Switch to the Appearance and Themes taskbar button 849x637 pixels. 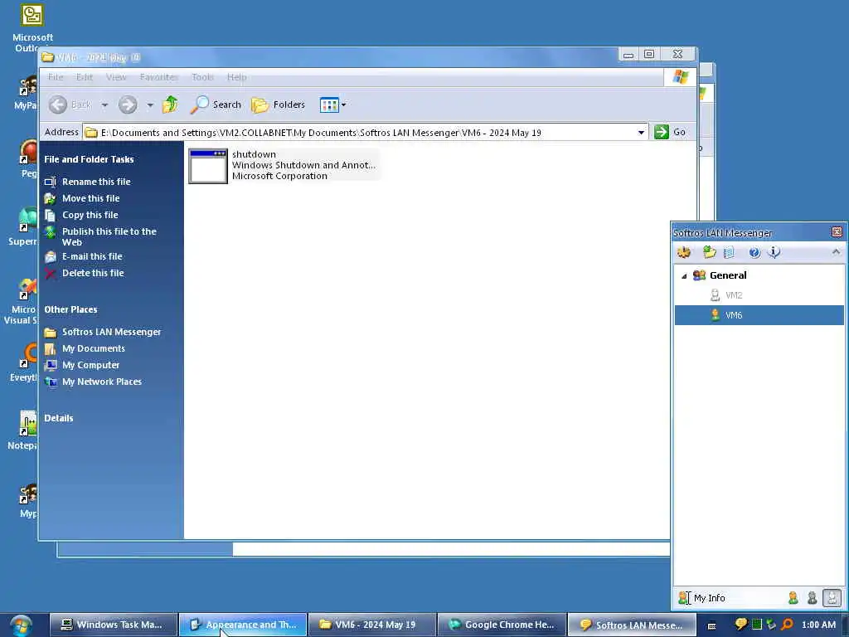pos(243,625)
